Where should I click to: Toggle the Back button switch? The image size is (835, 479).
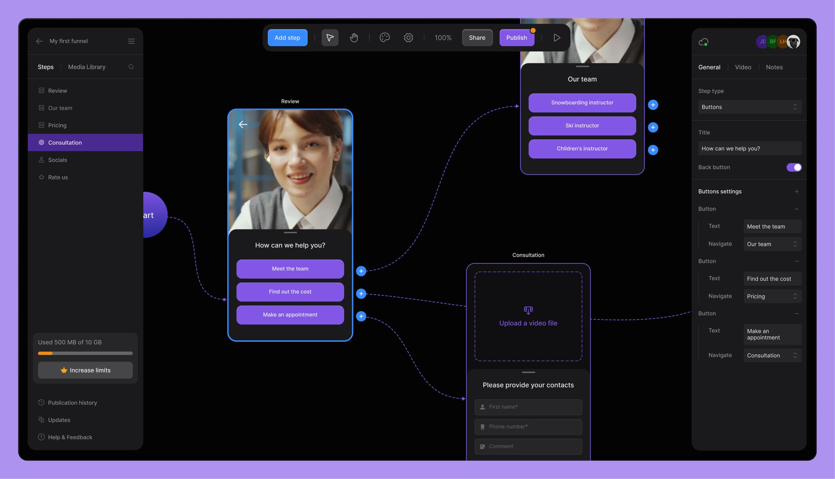click(794, 167)
